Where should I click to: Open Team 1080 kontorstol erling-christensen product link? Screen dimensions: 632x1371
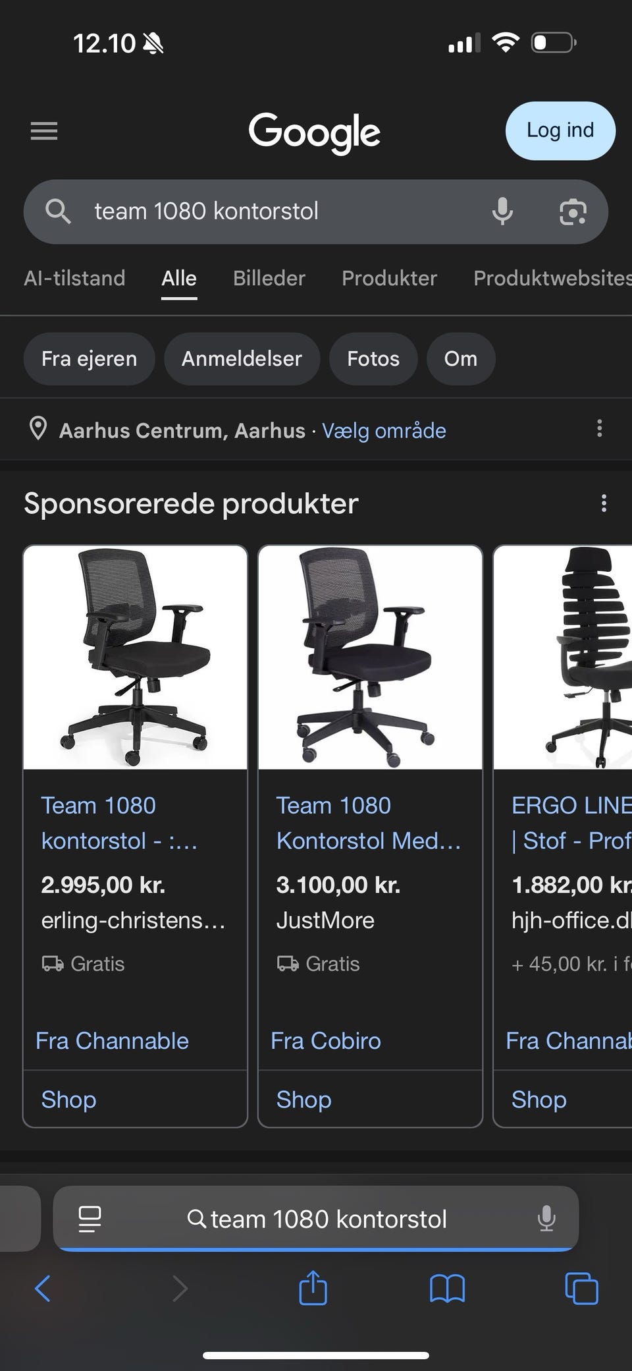(118, 823)
